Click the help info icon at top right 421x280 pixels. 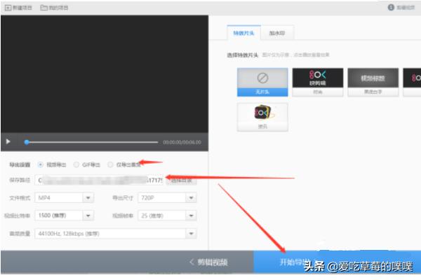click(x=390, y=7)
